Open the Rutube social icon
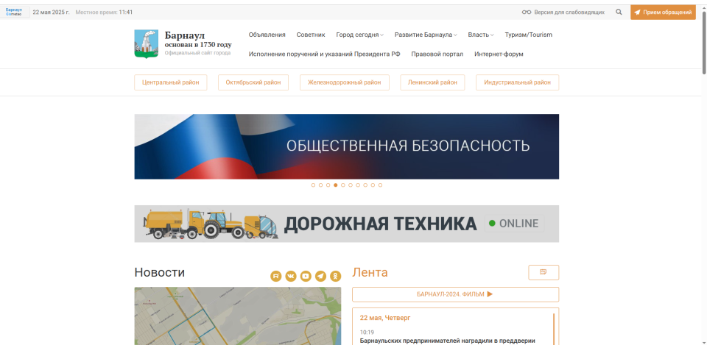The image size is (707, 345). pos(276,276)
